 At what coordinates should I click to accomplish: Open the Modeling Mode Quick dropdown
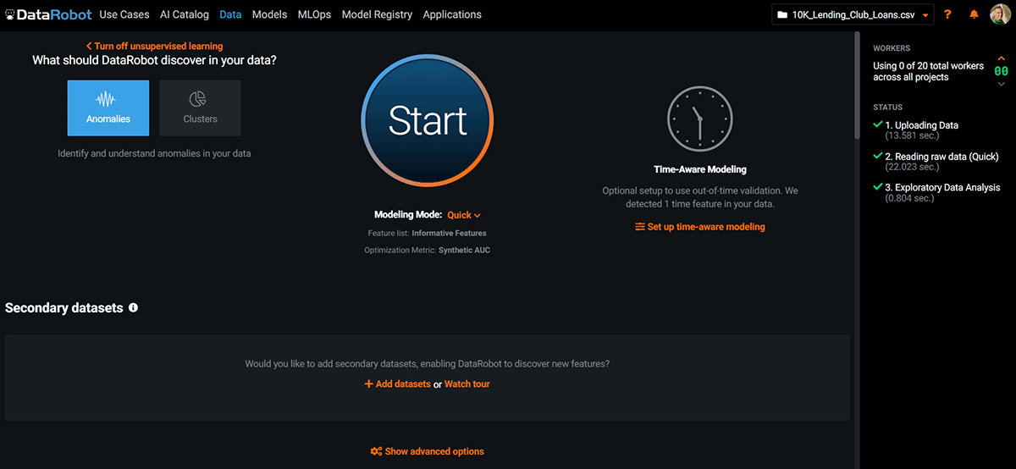[x=464, y=215]
